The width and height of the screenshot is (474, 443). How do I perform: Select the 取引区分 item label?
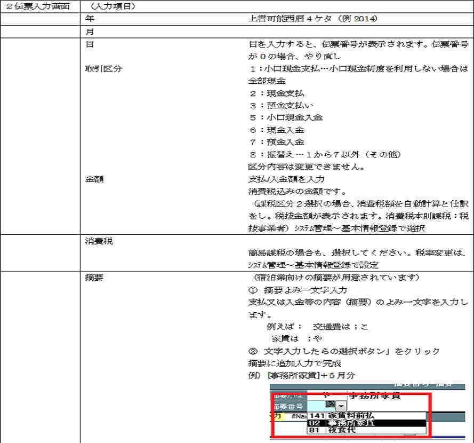tap(103, 69)
